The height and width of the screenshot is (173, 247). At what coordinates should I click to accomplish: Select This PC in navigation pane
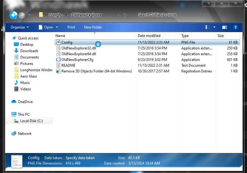click(x=24, y=114)
